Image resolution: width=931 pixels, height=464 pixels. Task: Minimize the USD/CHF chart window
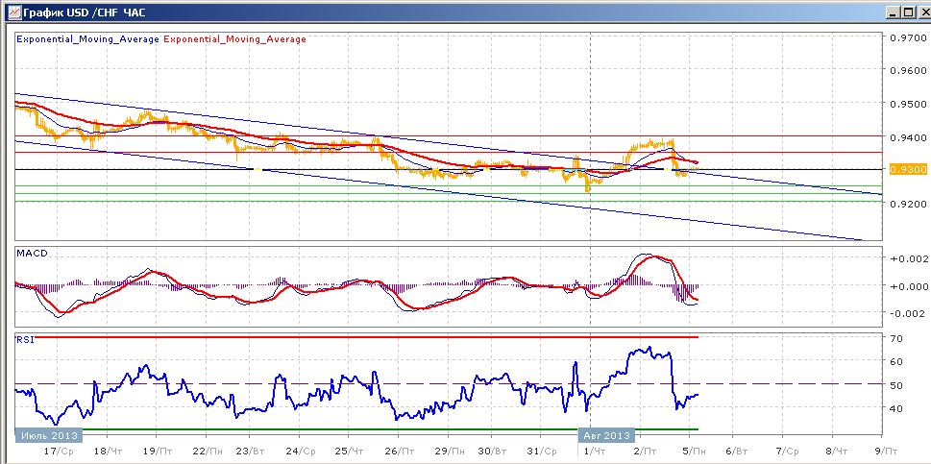pyautogui.click(x=894, y=12)
